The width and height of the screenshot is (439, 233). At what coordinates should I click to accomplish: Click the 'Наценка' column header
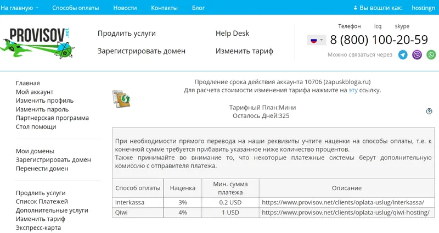click(x=183, y=188)
